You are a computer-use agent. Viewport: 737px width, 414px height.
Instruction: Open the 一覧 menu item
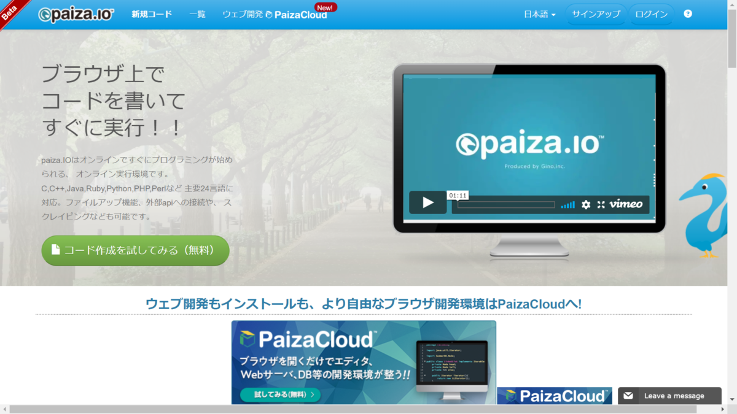click(197, 13)
